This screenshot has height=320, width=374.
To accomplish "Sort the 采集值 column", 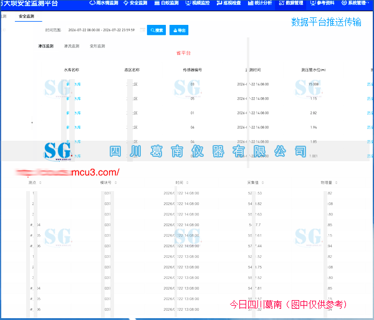I will (x=262, y=182).
